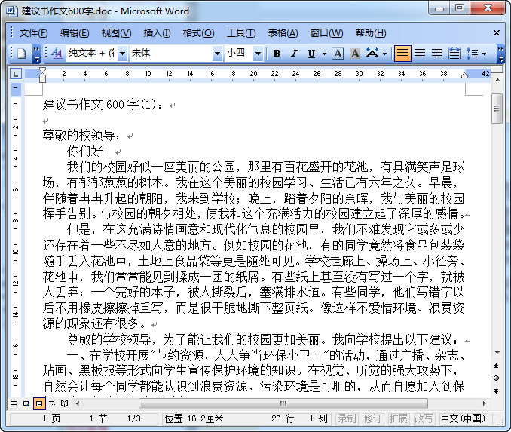Switch to Print Layout view icon

tap(38, 403)
